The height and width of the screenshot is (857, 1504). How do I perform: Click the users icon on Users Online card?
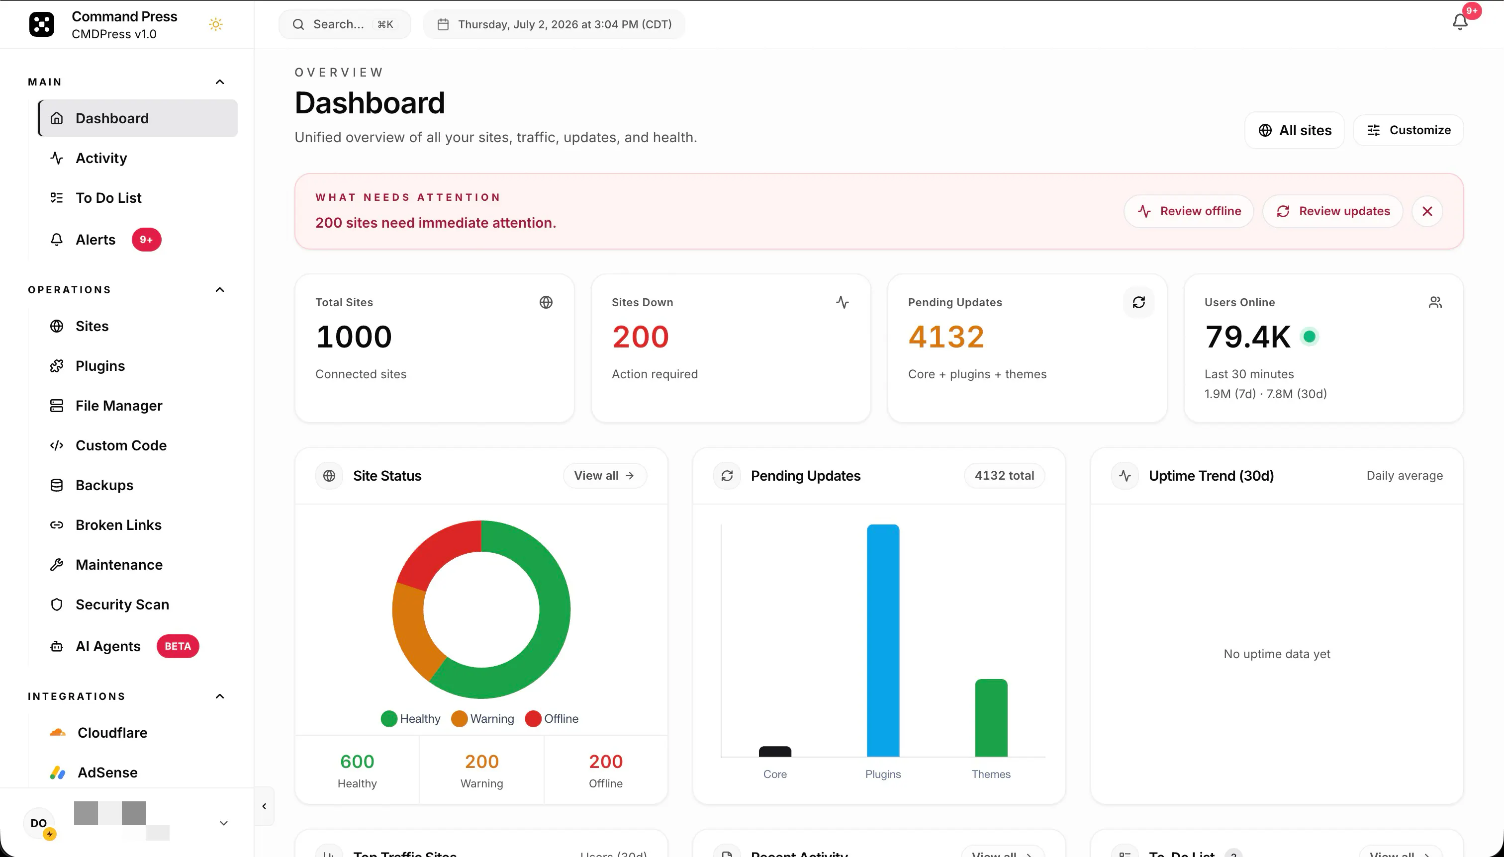(1435, 302)
